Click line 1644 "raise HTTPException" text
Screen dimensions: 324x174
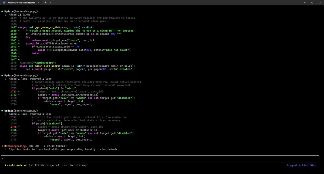[84, 50]
